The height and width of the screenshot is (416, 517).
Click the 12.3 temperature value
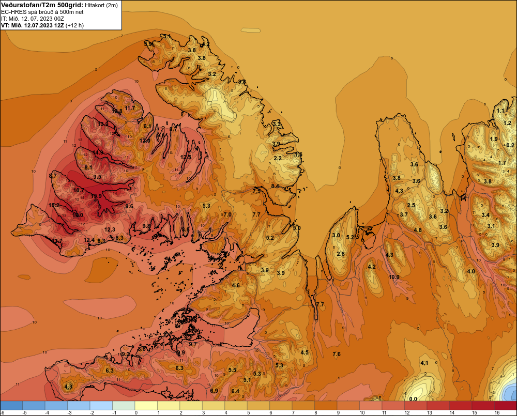[x=110, y=229]
